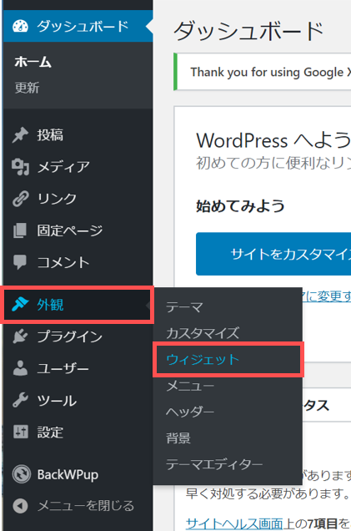
Task: Choose ウィジェット in the 外観 flyout
Action: point(203,359)
